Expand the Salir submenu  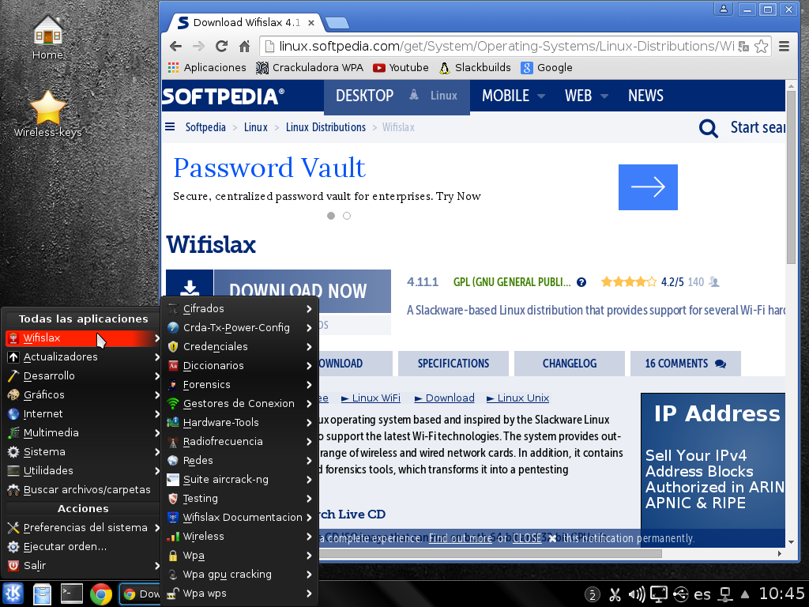point(83,566)
